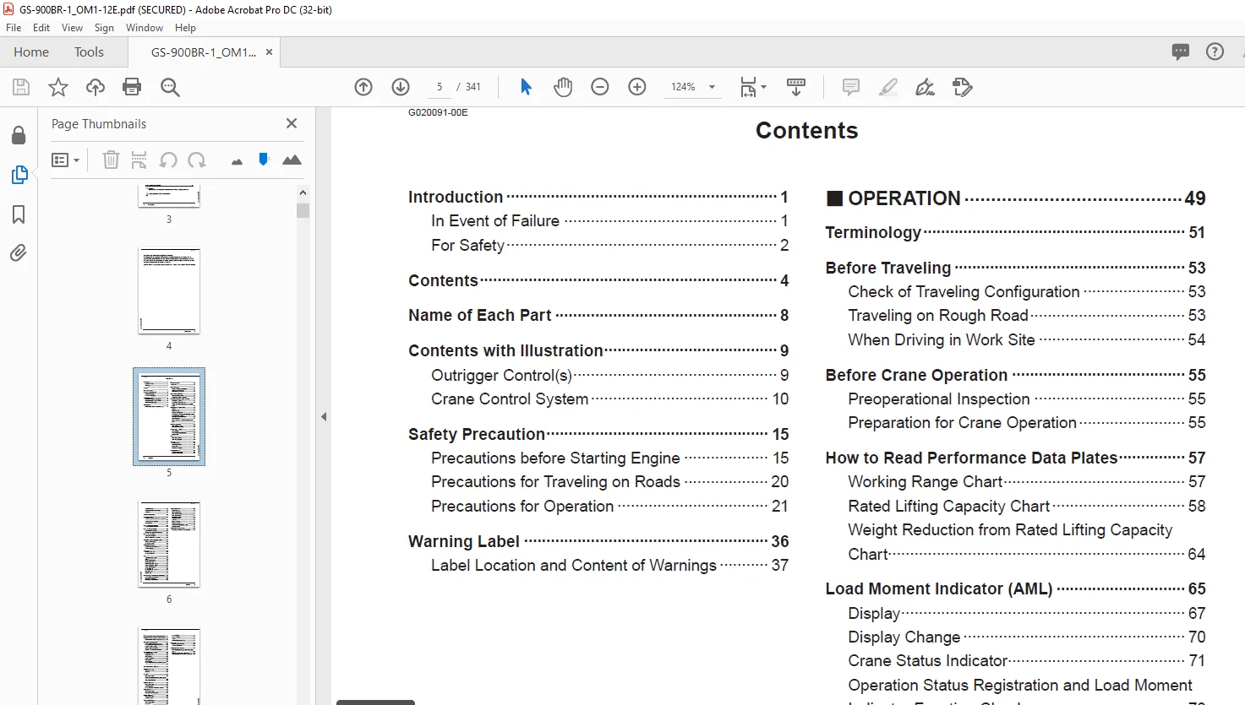Image resolution: width=1245 pixels, height=705 pixels.
Task: Expand the thumbnails options menu dropdown
Action: tap(66, 160)
